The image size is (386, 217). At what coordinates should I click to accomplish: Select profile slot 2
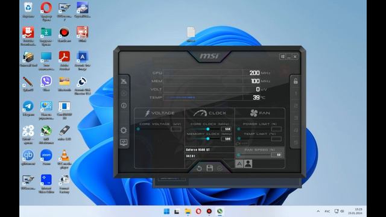[296, 105]
